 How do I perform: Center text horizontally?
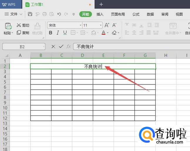coord(134,33)
